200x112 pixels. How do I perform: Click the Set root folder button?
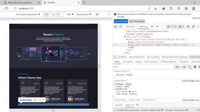pyautogui.click(x=121, y=21)
